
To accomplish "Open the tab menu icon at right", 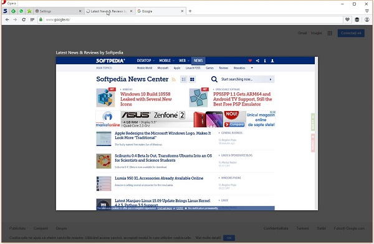I will 367,11.
